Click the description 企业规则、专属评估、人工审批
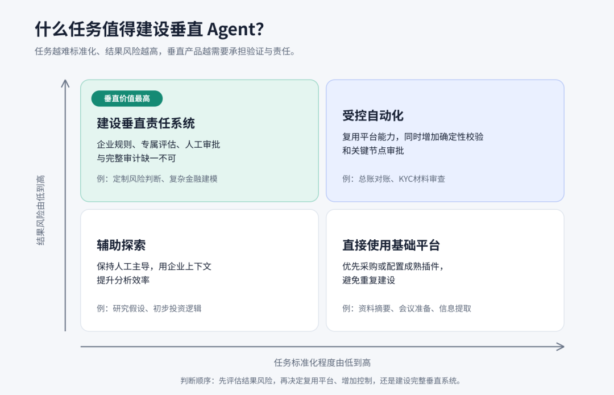614x395 pixels. 158,144
